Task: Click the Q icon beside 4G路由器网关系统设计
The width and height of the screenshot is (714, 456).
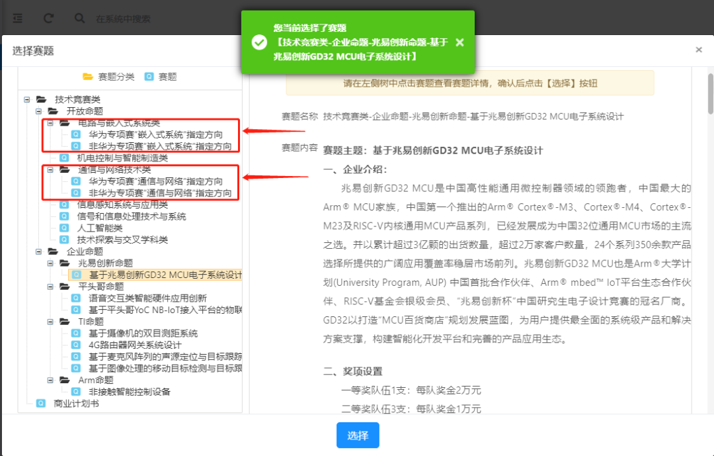Action: point(76,345)
